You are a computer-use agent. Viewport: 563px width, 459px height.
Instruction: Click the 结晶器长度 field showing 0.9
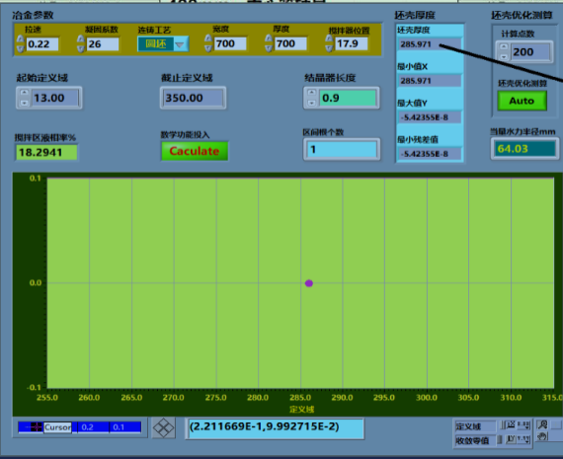(347, 98)
